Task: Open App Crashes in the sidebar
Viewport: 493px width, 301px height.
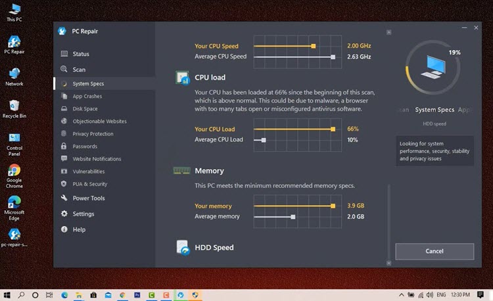Action: click(104, 96)
